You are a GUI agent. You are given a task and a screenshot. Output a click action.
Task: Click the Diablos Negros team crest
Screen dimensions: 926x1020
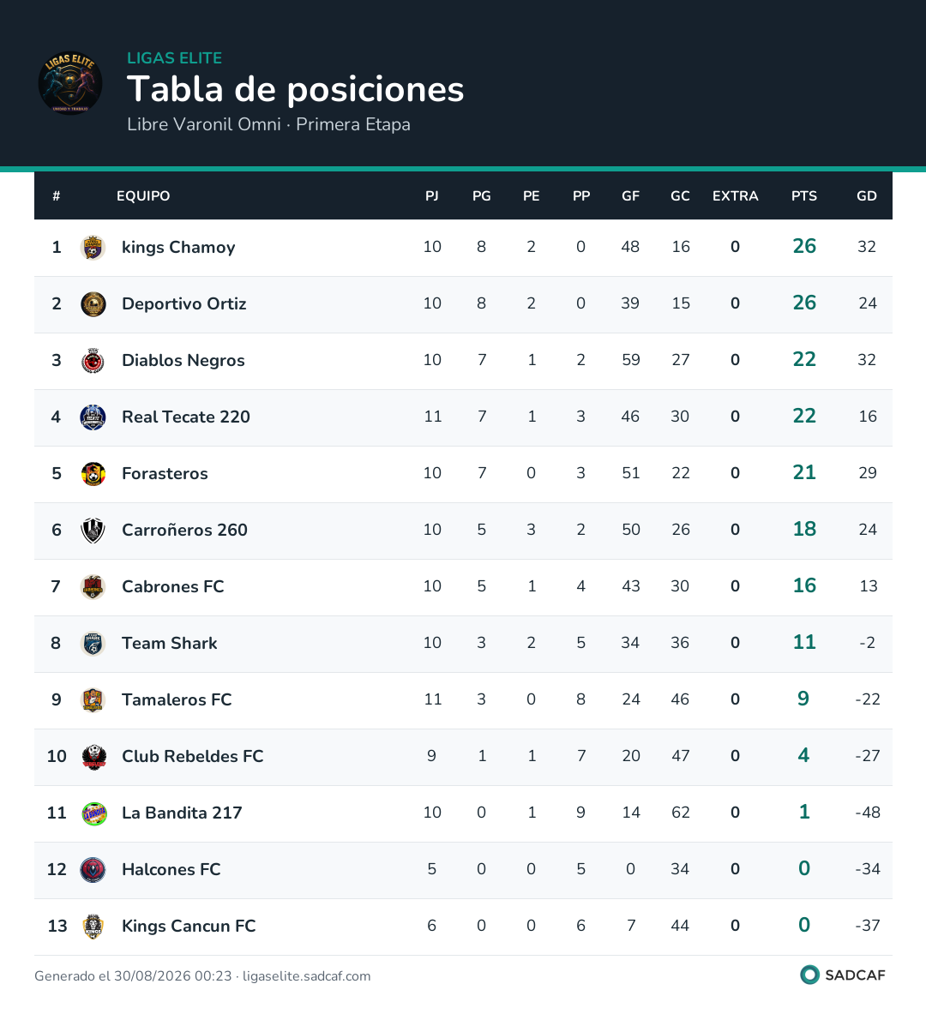point(93,360)
